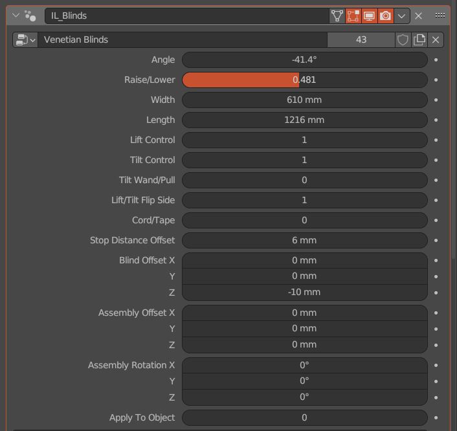Toggle the on-cage vertex display icon
Viewport: 457px width, 431px height.
pos(337,16)
